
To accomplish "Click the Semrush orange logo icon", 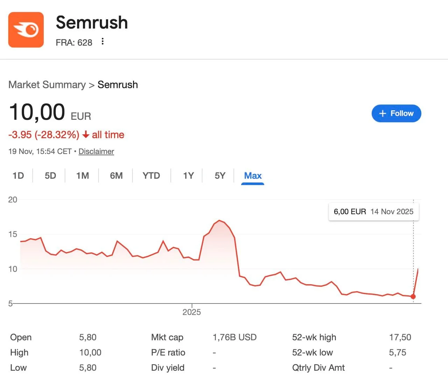I will [26, 30].
